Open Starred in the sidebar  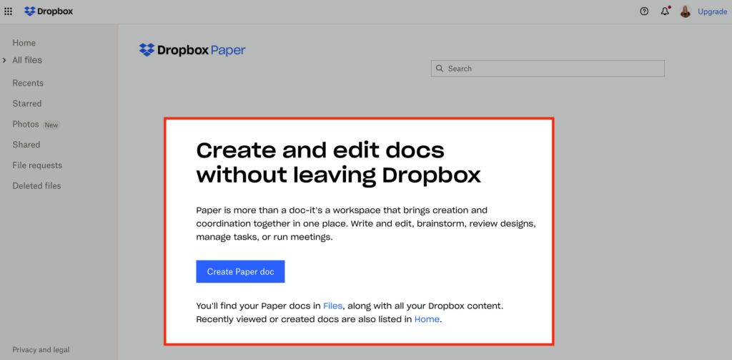(x=27, y=103)
